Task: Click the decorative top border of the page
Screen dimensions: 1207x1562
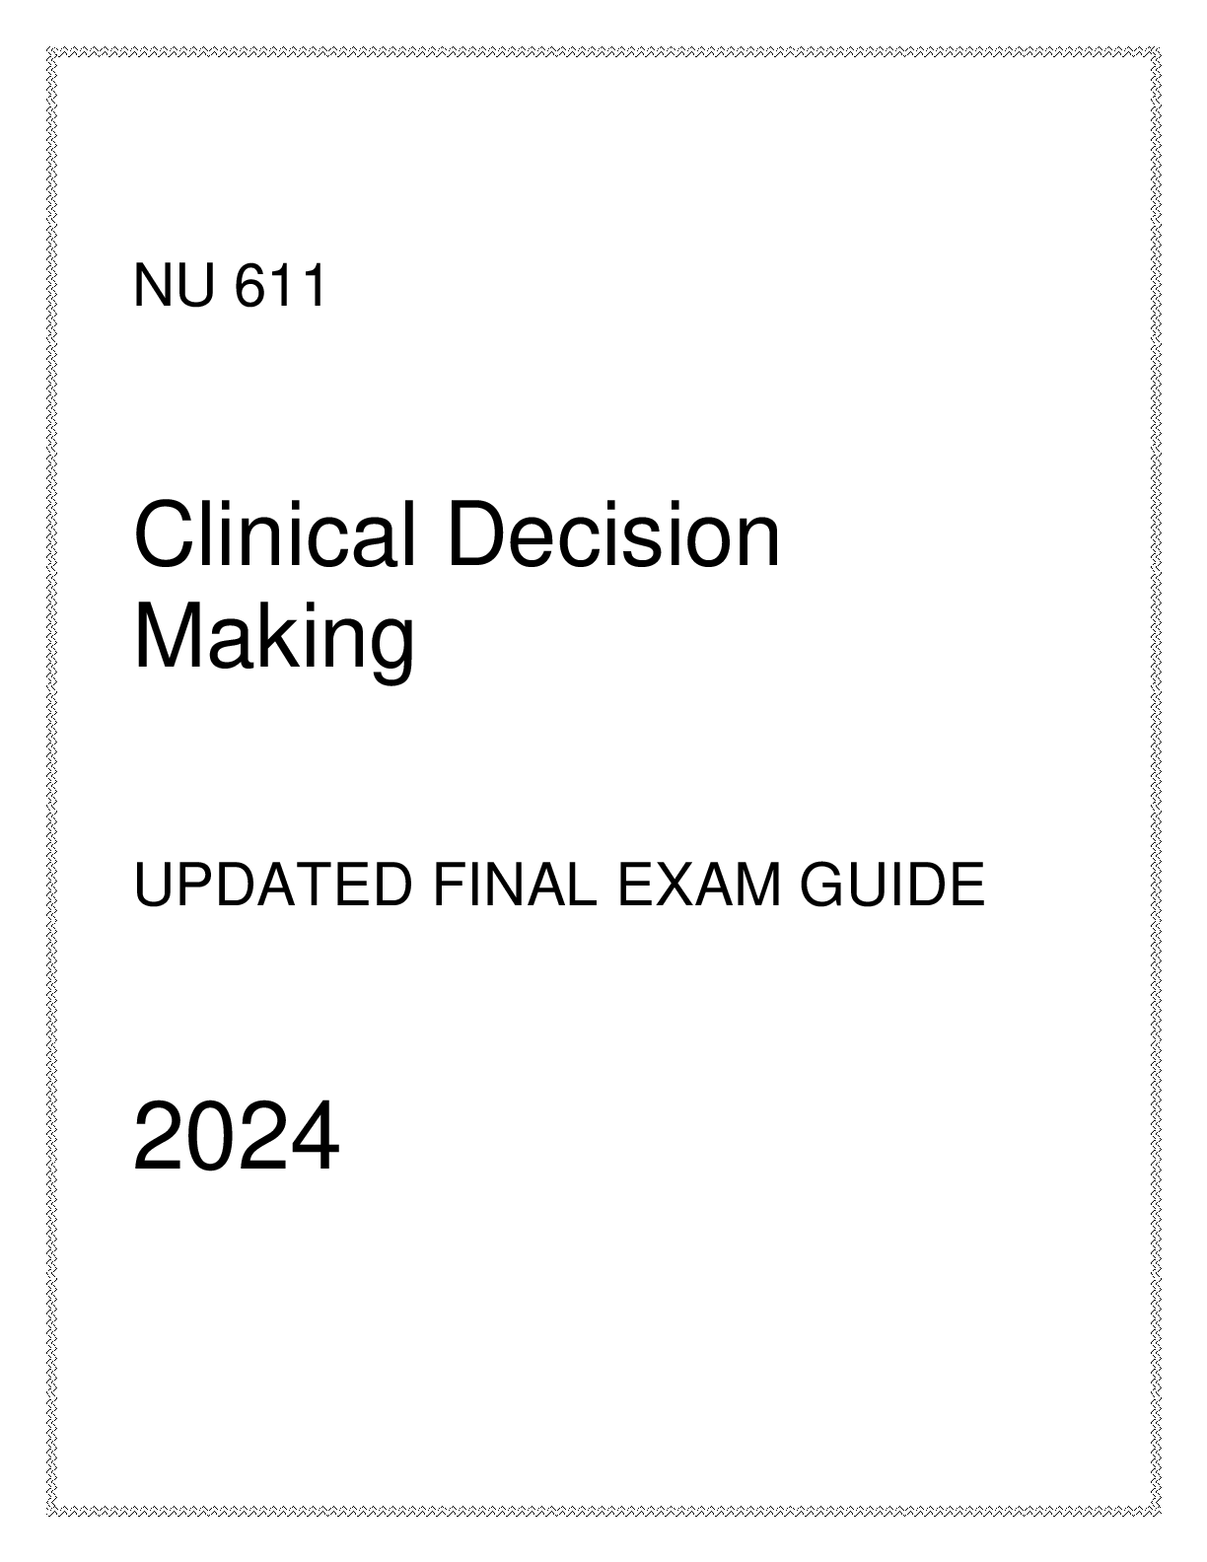Action: coord(603,51)
